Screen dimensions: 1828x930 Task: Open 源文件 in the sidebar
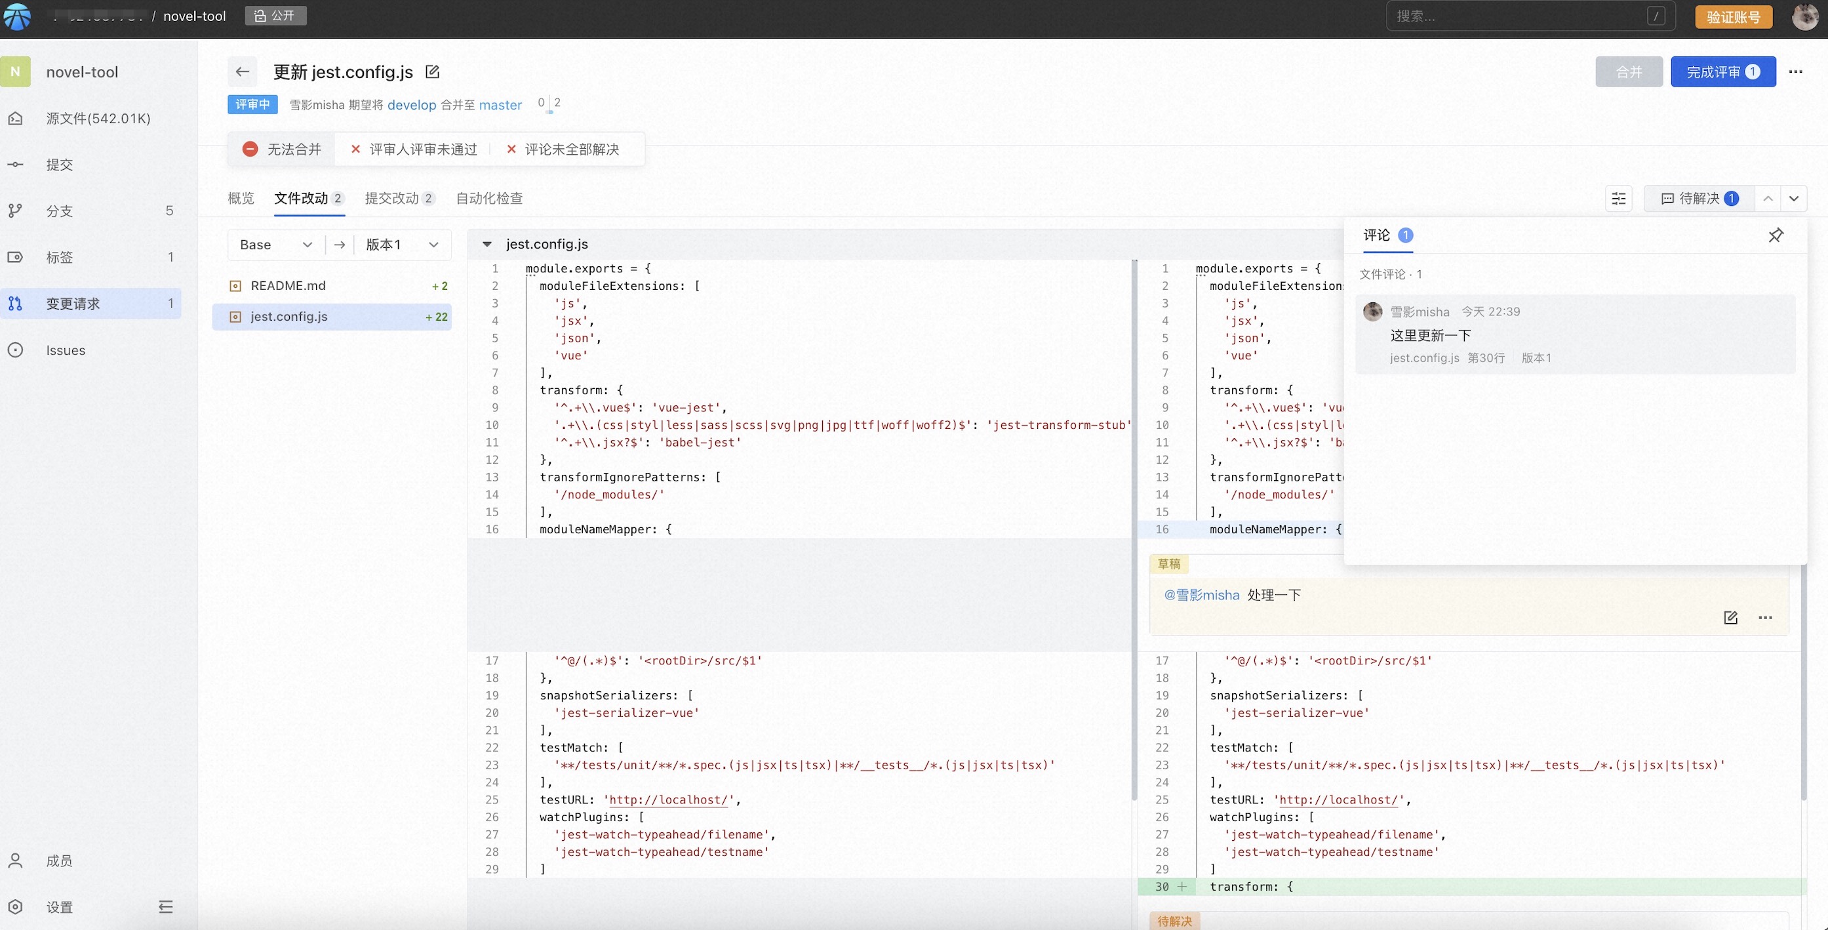91,118
